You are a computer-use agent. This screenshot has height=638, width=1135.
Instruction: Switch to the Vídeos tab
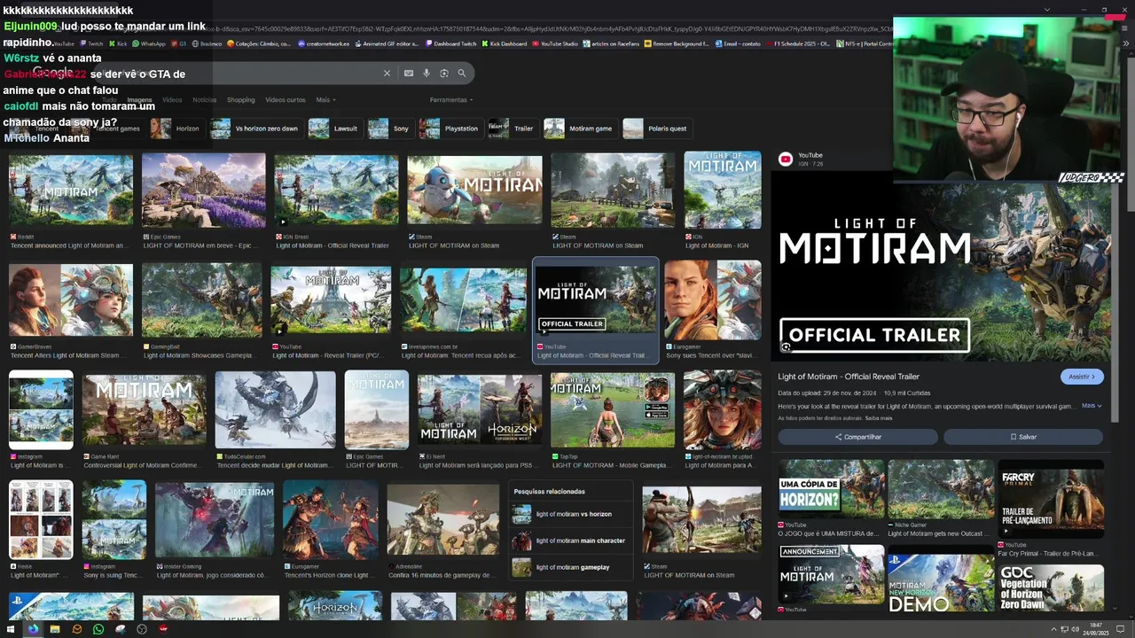pyautogui.click(x=172, y=100)
